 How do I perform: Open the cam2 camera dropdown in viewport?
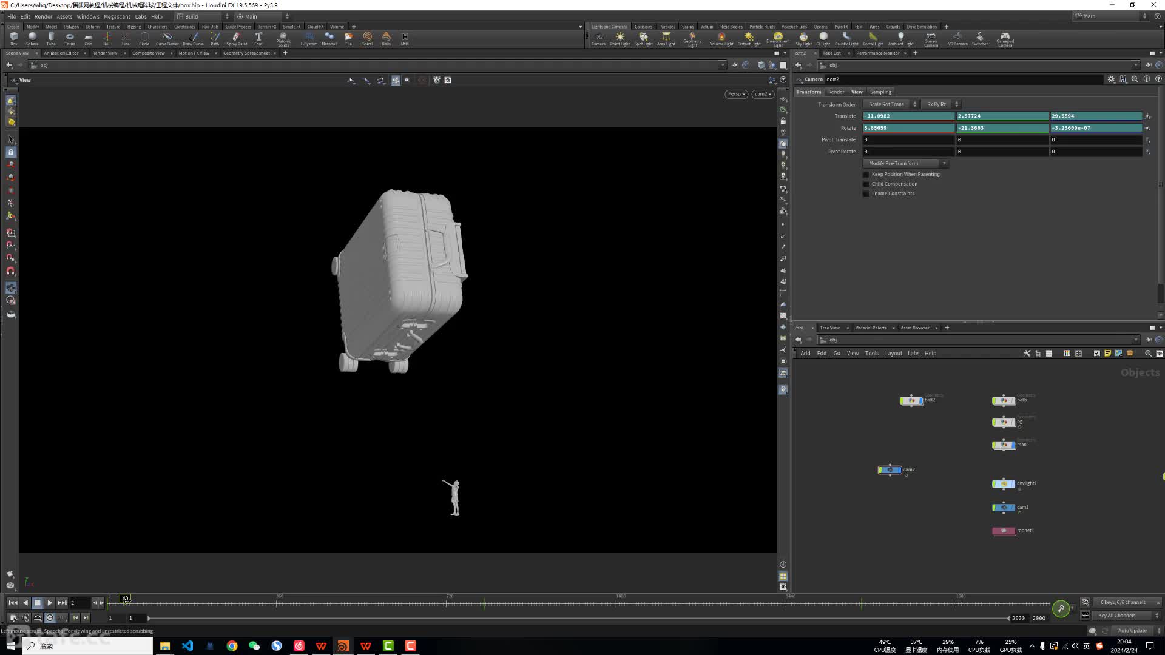(763, 94)
